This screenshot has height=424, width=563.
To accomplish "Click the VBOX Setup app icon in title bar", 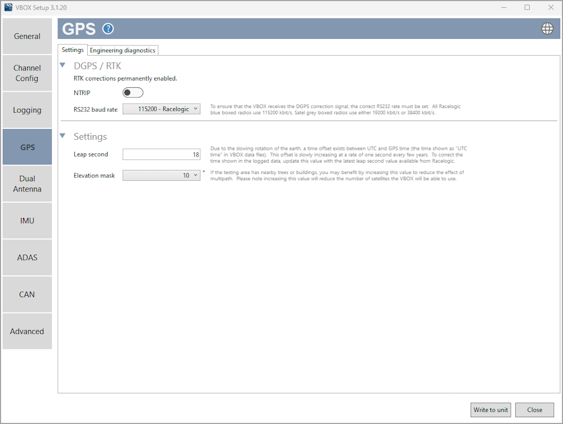I will (x=8, y=7).
